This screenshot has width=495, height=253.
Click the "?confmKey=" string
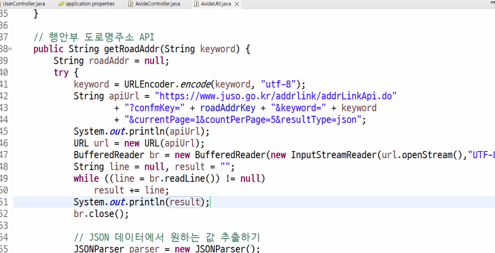point(154,108)
